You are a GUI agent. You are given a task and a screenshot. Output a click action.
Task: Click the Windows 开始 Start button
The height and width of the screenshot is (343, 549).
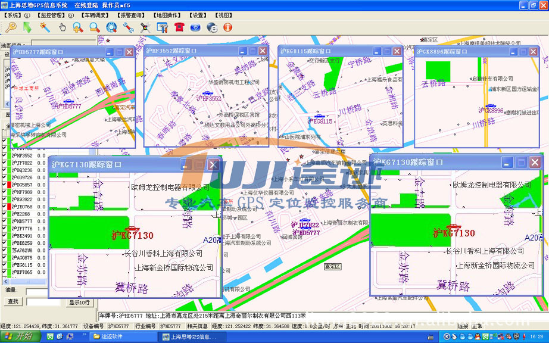tap(20, 337)
